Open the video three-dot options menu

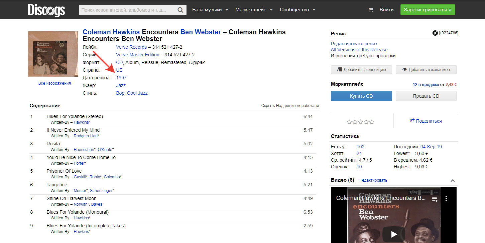(x=446, y=198)
